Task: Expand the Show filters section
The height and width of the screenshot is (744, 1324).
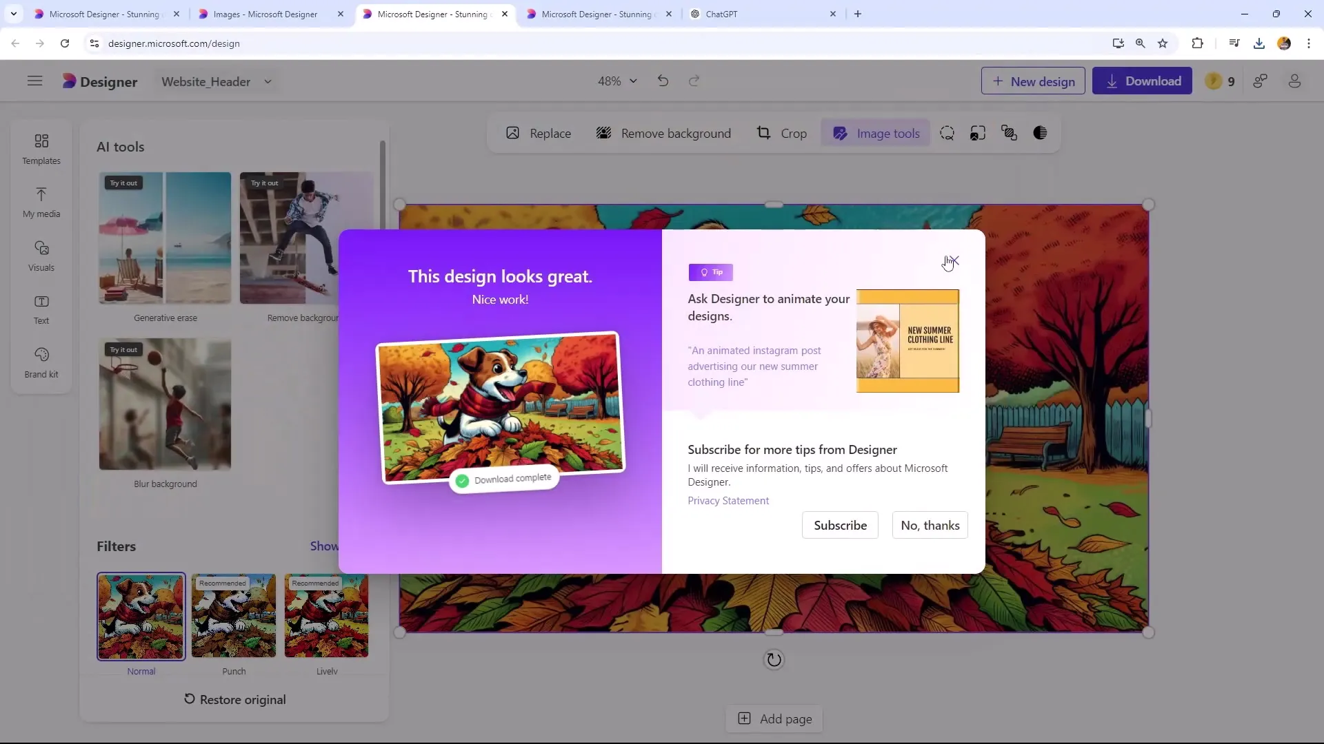Action: coord(325,546)
